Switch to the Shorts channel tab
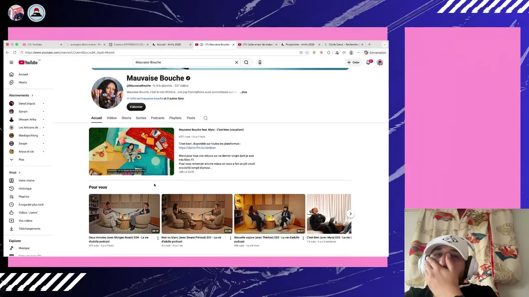The image size is (529, 297). [x=126, y=118]
